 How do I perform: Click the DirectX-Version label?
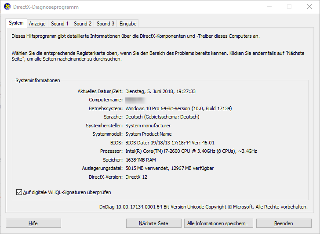105,177
